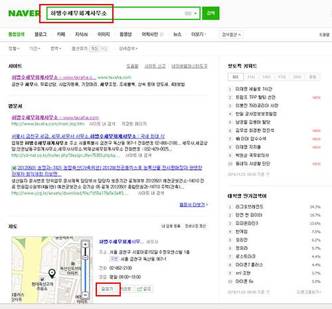Viewport: 332px width, 309px height.
Task: Click the red zoom slider handle on the map
Action: (x=85, y=257)
